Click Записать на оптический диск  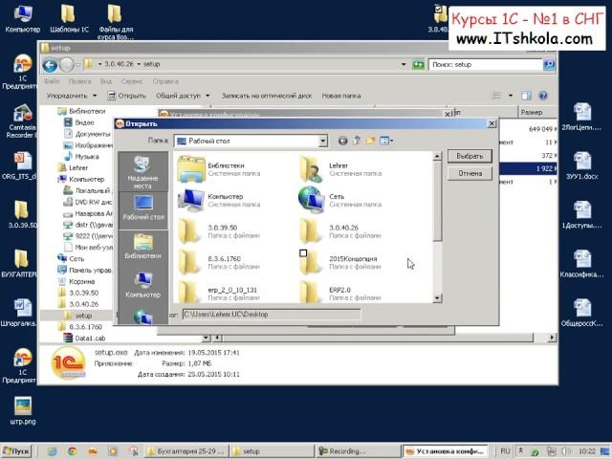[x=267, y=96]
